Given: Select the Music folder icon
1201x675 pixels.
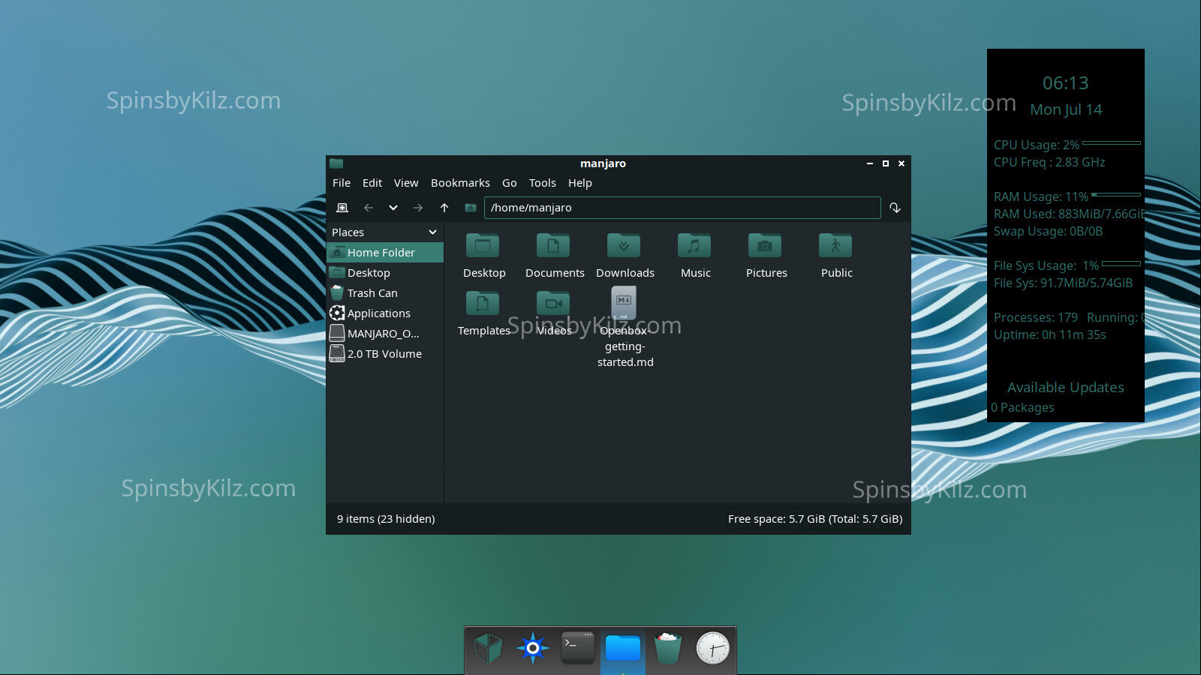Looking at the screenshot, I should click(x=694, y=245).
